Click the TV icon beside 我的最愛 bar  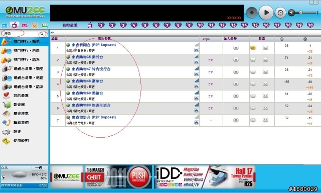click(90, 25)
